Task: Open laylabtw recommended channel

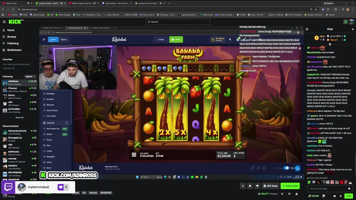Action: tap(19, 167)
